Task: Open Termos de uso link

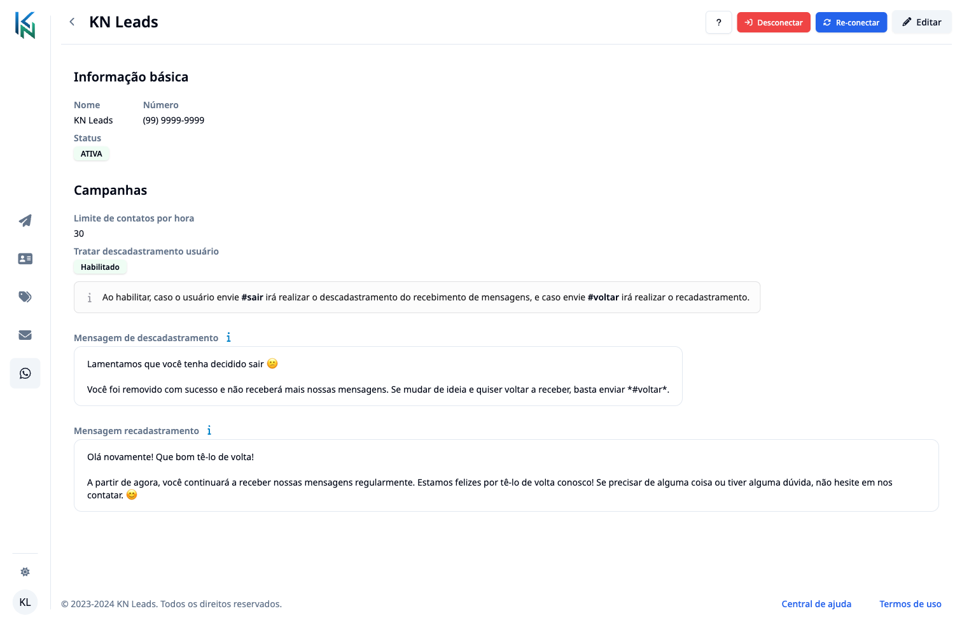Action: coord(910,603)
